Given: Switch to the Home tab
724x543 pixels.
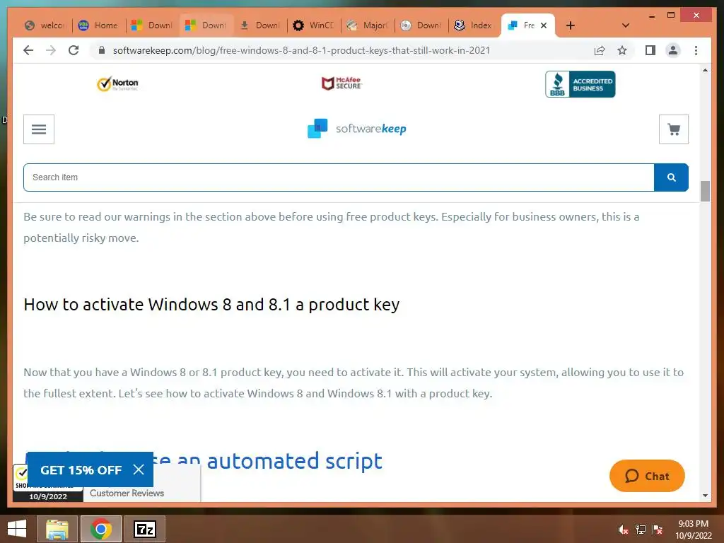Looking at the screenshot, I should pos(98,25).
